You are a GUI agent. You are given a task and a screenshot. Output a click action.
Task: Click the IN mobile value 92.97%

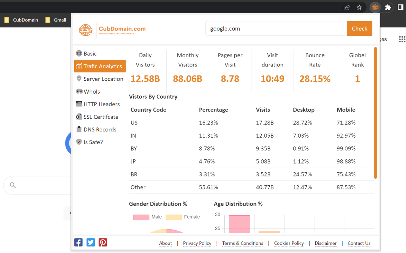click(346, 136)
